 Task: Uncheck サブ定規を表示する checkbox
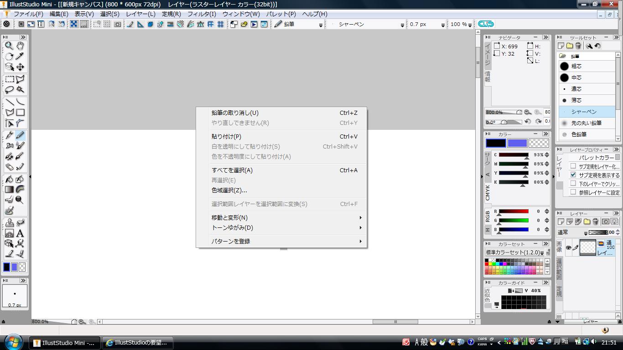pos(573,175)
